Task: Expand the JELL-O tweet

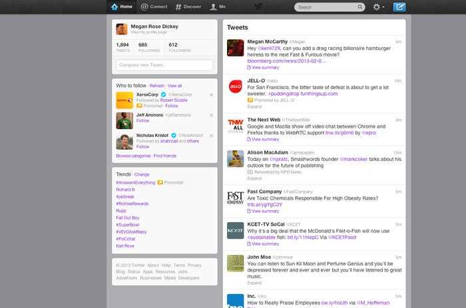Action: 254,106
